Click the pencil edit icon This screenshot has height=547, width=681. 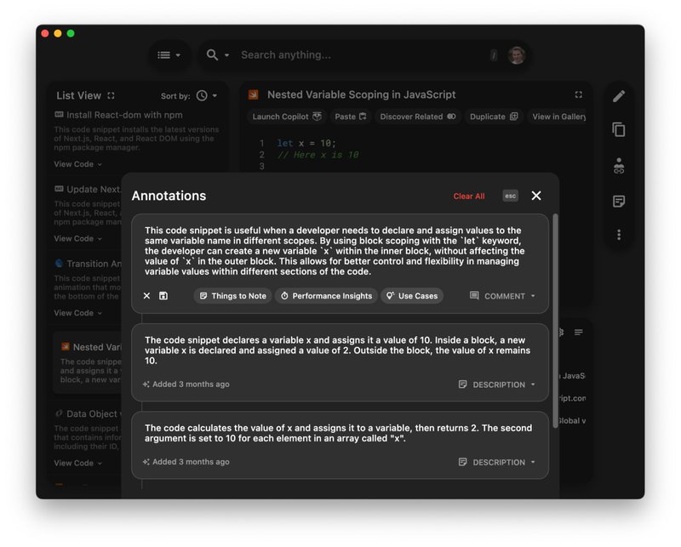619,96
